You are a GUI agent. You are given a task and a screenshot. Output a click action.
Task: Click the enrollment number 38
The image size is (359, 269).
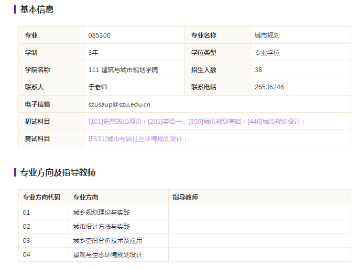pos(258,70)
